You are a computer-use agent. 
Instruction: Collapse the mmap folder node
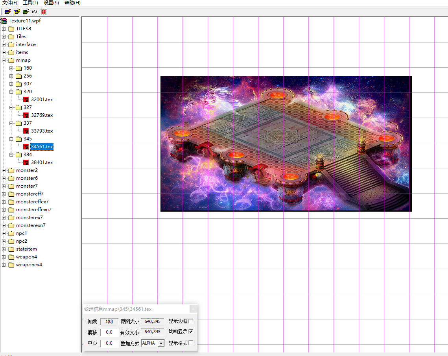(4, 60)
